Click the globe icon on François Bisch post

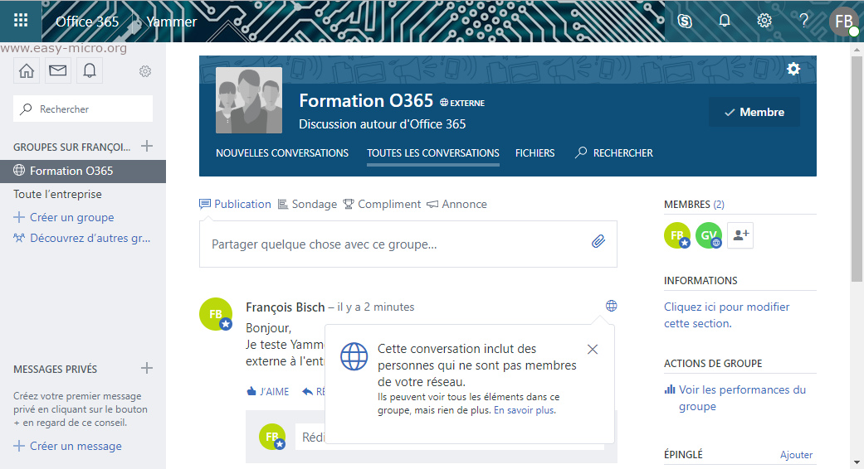pos(611,306)
